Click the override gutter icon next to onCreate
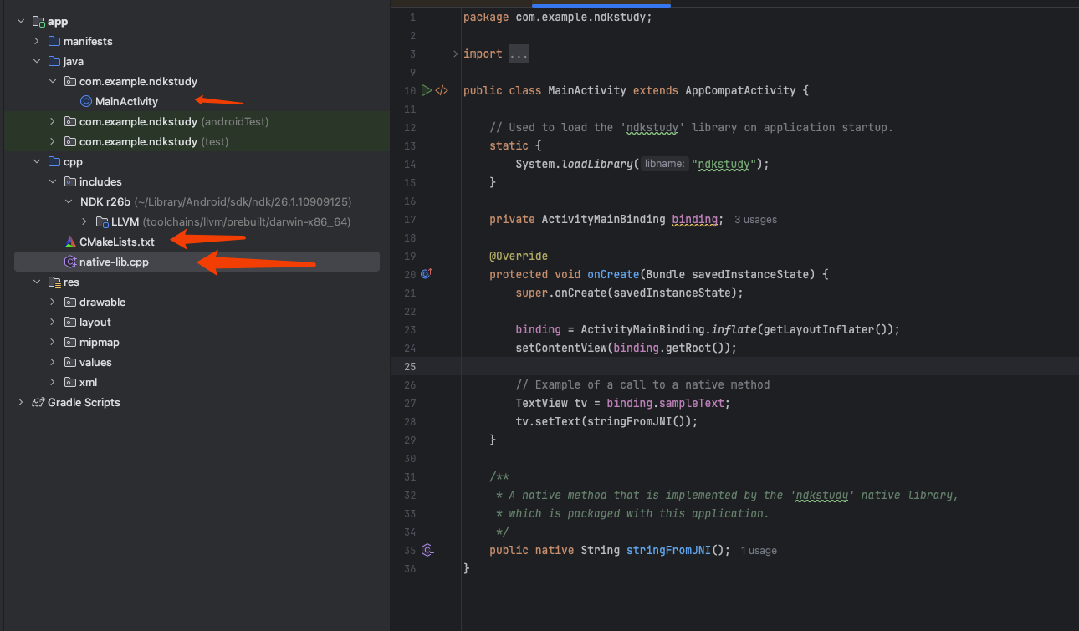1079x631 pixels. pyautogui.click(x=427, y=274)
